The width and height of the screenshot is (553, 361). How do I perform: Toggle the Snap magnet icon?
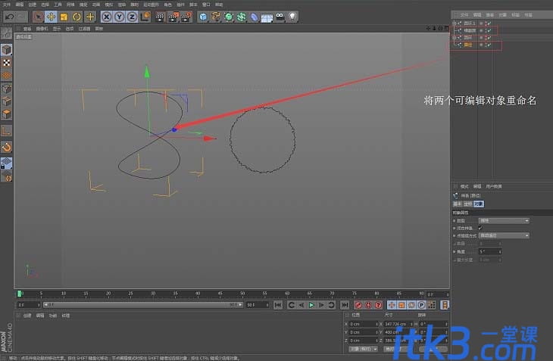coord(6,147)
